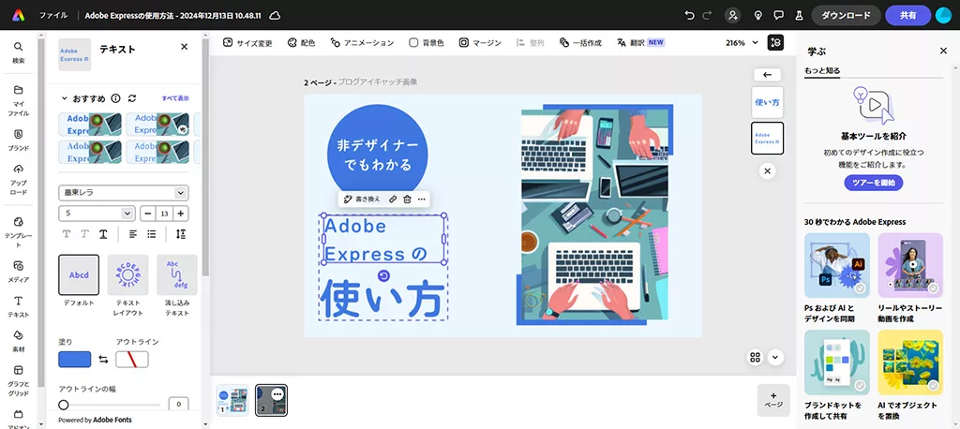Toggle the background color (背景色) option
The width and height of the screenshot is (960, 429).
tap(427, 43)
